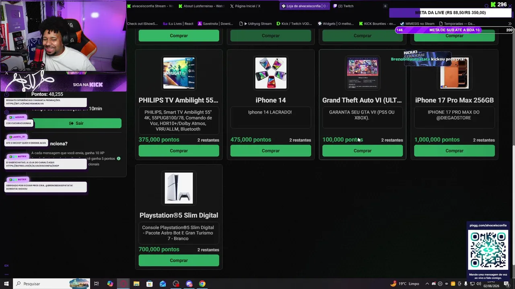Open the PHILIPS Ambilight TV product image
The image size is (515, 289).
[179, 73]
